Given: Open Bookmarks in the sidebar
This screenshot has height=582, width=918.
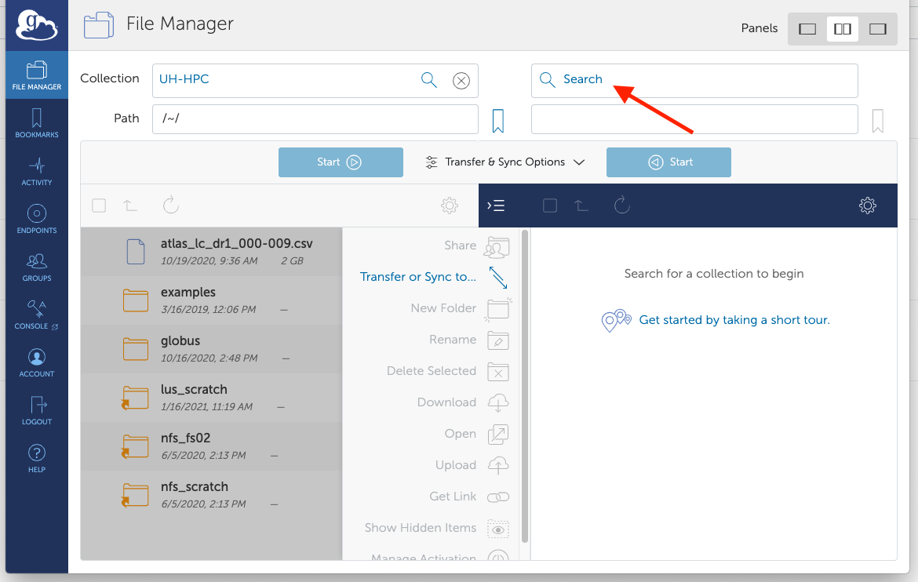Looking at the screenshot, I should 37,123.
